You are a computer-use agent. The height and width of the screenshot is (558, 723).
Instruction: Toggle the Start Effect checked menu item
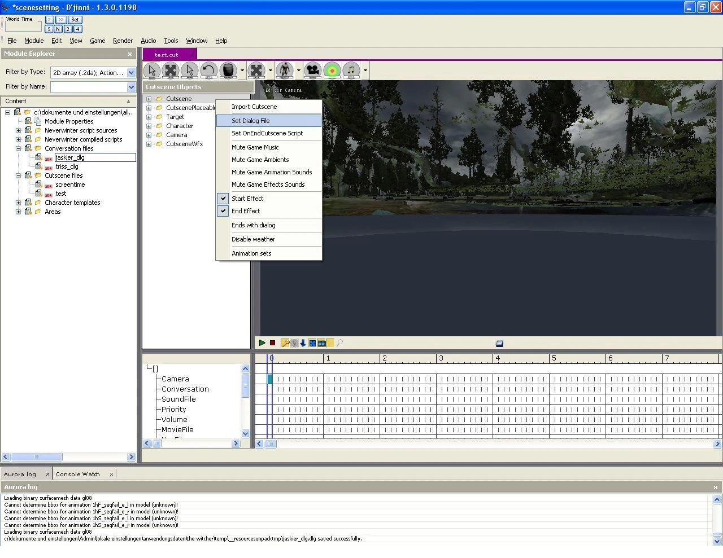coord(269,199)
